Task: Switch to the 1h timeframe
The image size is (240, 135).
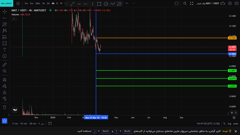Action: click(x=43, y=3)
